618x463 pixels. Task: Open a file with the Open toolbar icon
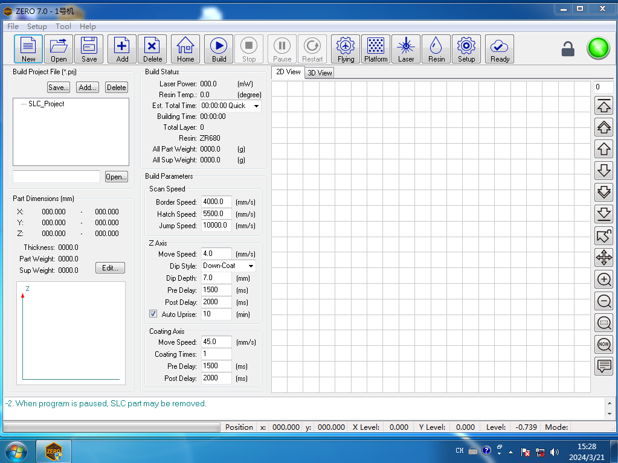coord(59,49)
